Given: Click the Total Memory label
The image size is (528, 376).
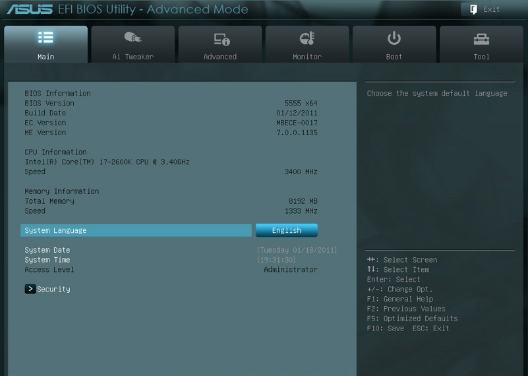Looking at the screenshot, I should (49, 201).
